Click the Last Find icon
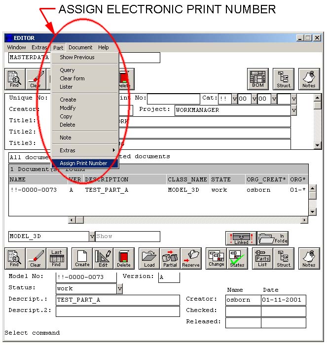Image resolution: width=327 pixels, height=345 pixels. (57, 258)
